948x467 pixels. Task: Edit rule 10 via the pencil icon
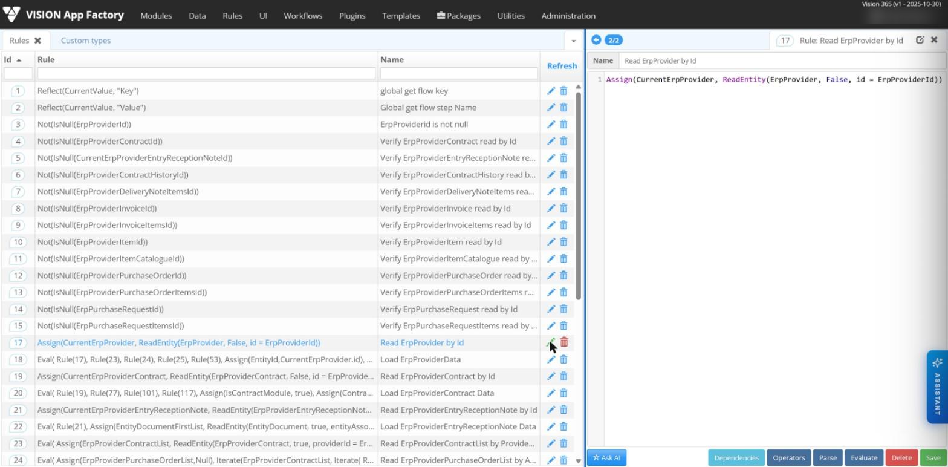551,242
